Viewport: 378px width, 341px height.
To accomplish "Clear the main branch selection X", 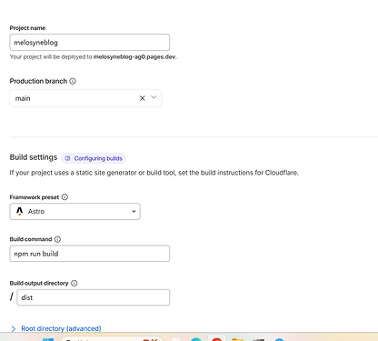I will (x=143, y=98).
